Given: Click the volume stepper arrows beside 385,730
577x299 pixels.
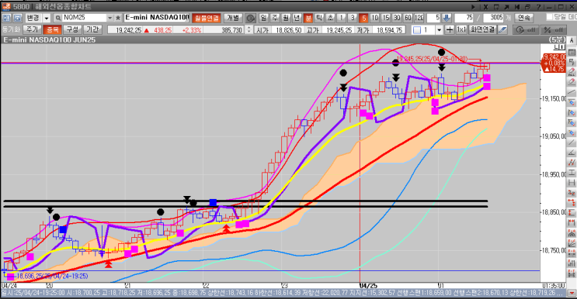Looking at the screenshot, I should 249,29.
